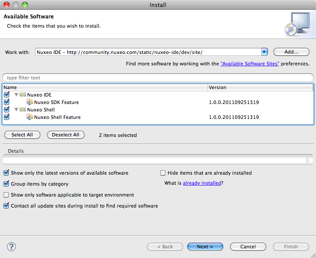Open the Work with site dropdown arrow
Viewport: 316px width, 258px height.
coord(264,52)
